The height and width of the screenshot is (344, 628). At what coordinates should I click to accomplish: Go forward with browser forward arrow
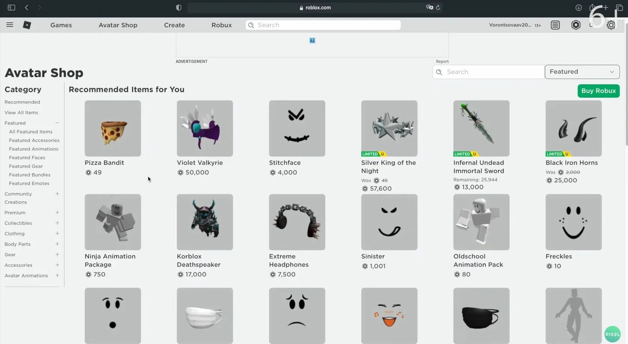pyautogui.click(x=39, y=7)
